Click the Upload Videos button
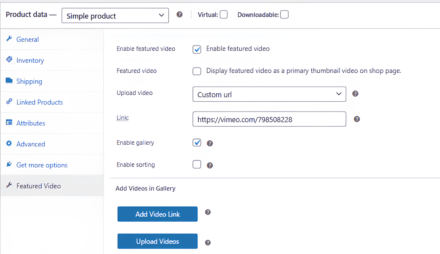Screen dimensions: 440x254 157,241
